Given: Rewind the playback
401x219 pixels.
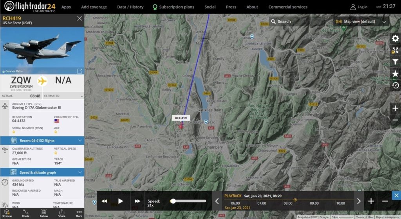Looking at the screenshot, I should (x=104, y=201).
